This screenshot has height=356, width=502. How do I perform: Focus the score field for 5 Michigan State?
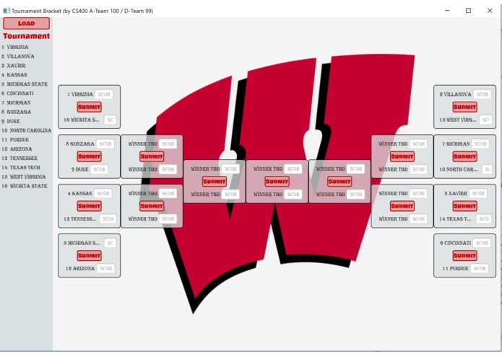click(x=110, y=243)
